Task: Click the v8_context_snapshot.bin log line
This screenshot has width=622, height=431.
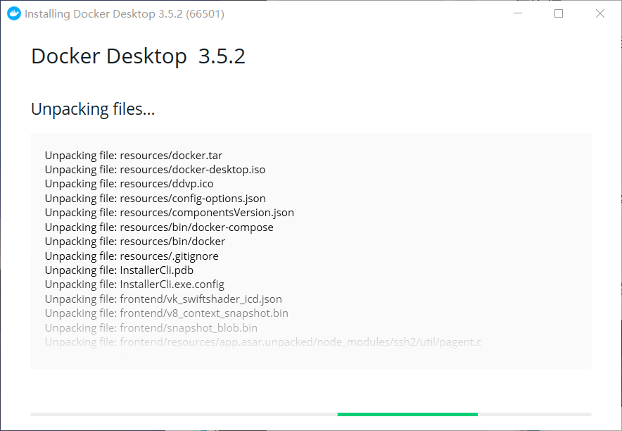Action: 166,313
